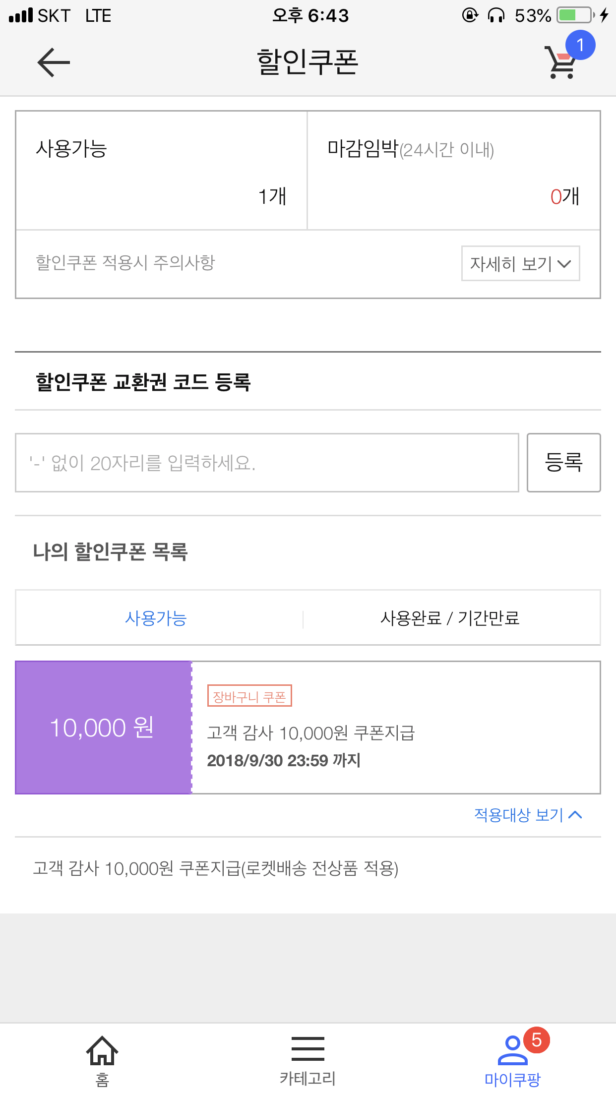Tap the chevron next to 자세히 보기

coord(564,263)
